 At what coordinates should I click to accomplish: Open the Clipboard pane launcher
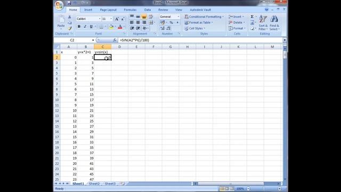click(71, 34)
